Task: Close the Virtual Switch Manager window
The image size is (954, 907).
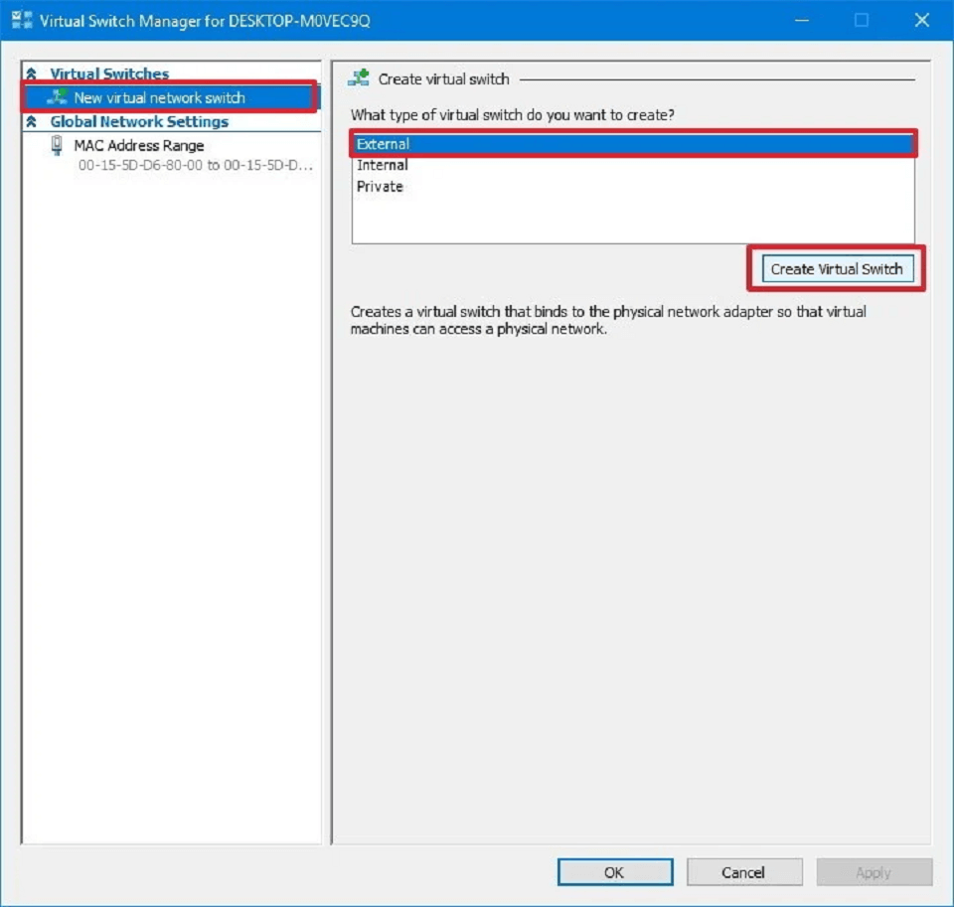Action: (922, 21)
